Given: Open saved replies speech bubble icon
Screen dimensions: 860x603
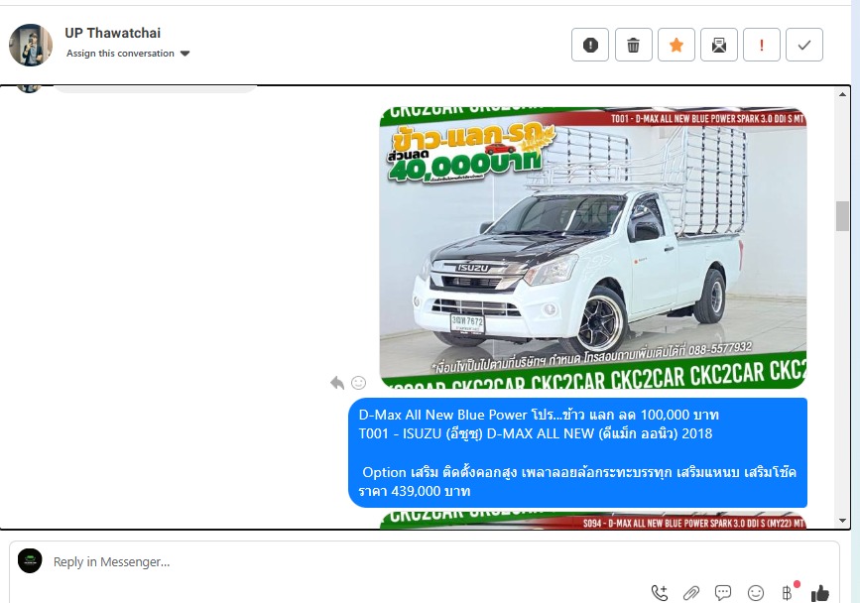Looking at the screenshot, I should [x=723, y=592].
